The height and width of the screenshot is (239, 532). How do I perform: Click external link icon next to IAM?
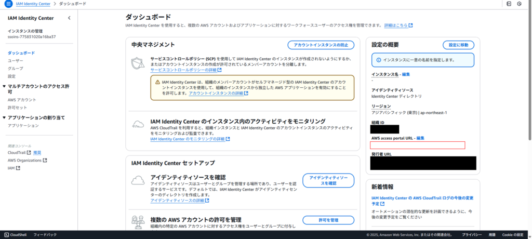(18, 168)
